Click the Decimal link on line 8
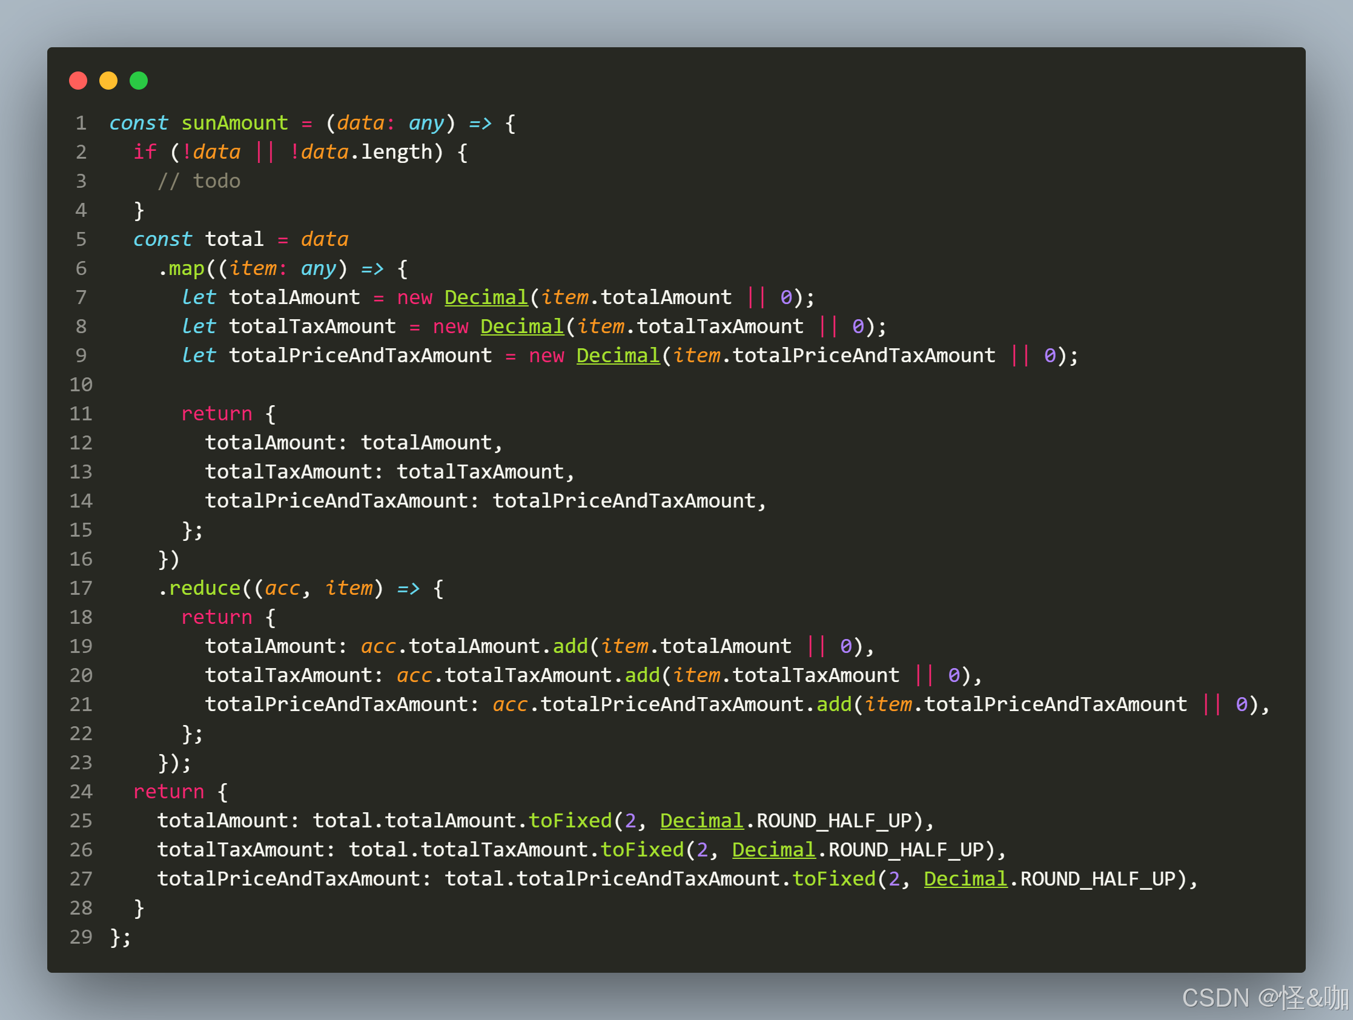Screen dimensions: 1353x1020 [x=521, y=326]
